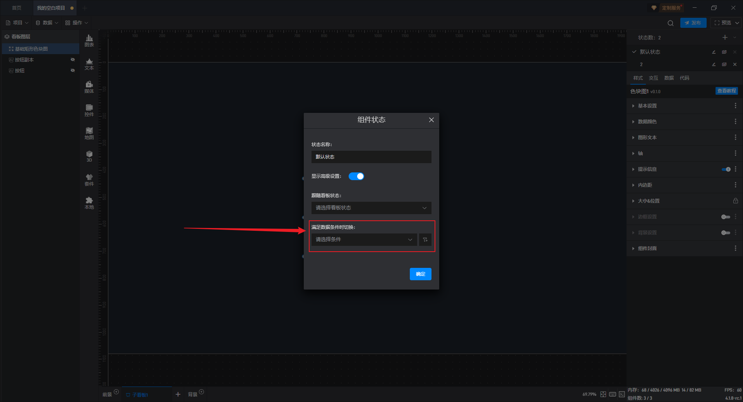Image resolution: width=743 pixels, height=402 pixels.
Task: Edit the 默认状态 state with its pencil icon
Action: pos(714,52)
